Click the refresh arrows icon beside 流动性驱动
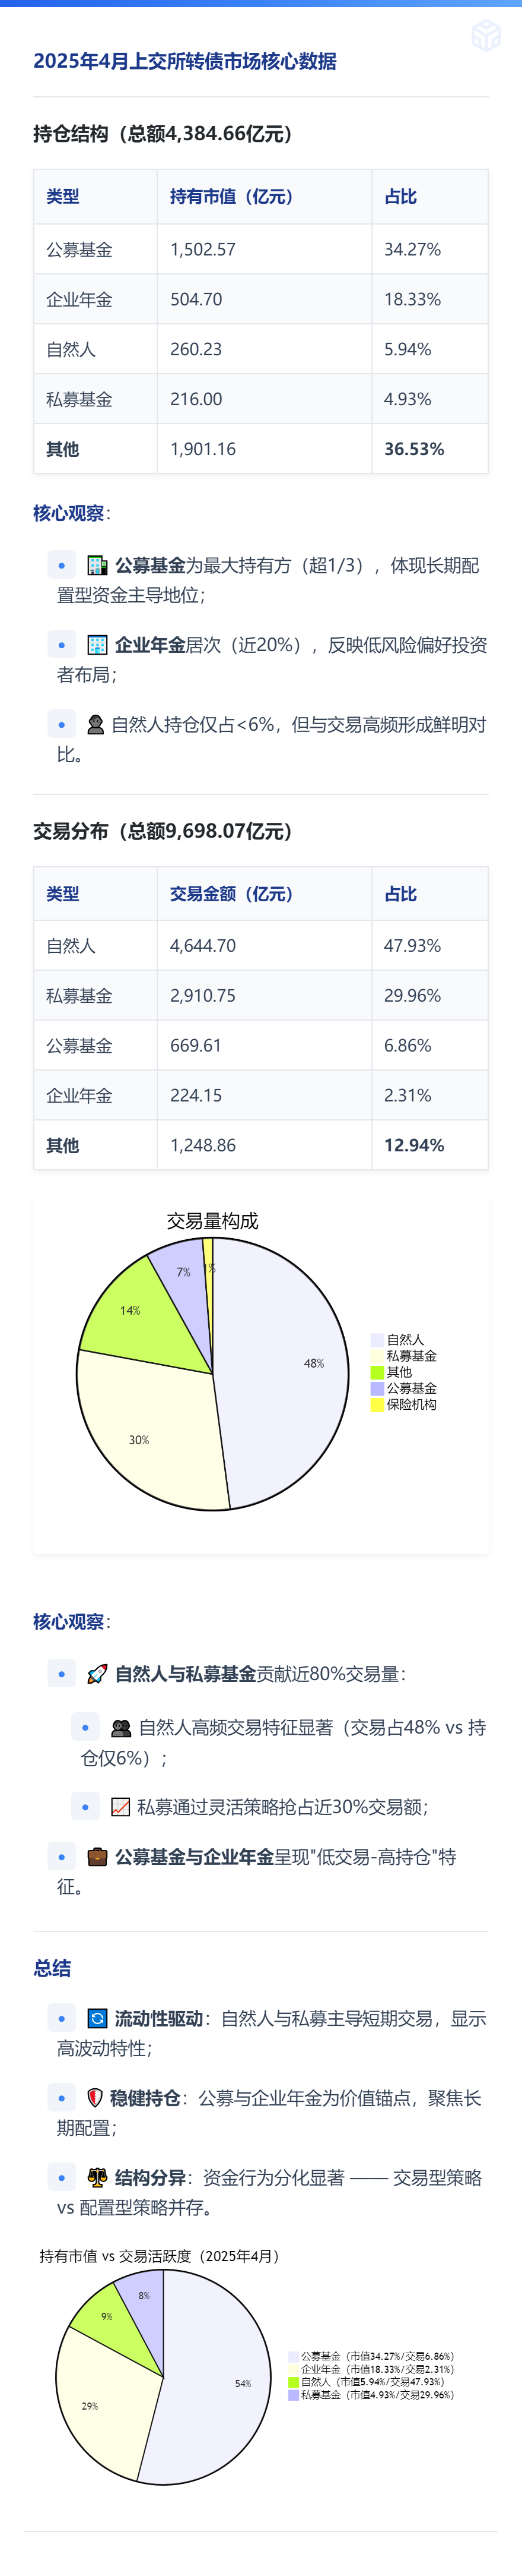 pos(97,2018)
